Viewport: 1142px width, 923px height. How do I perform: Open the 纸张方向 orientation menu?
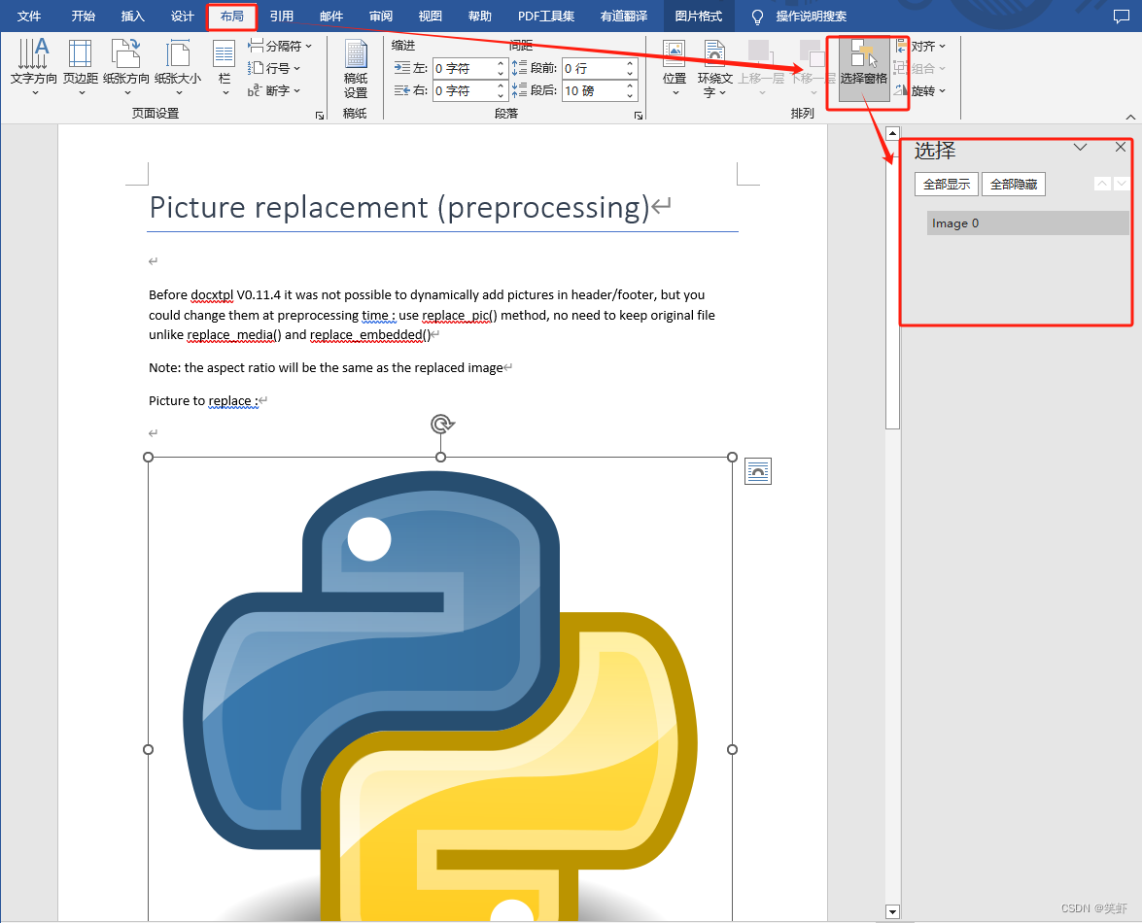point(126,67)
